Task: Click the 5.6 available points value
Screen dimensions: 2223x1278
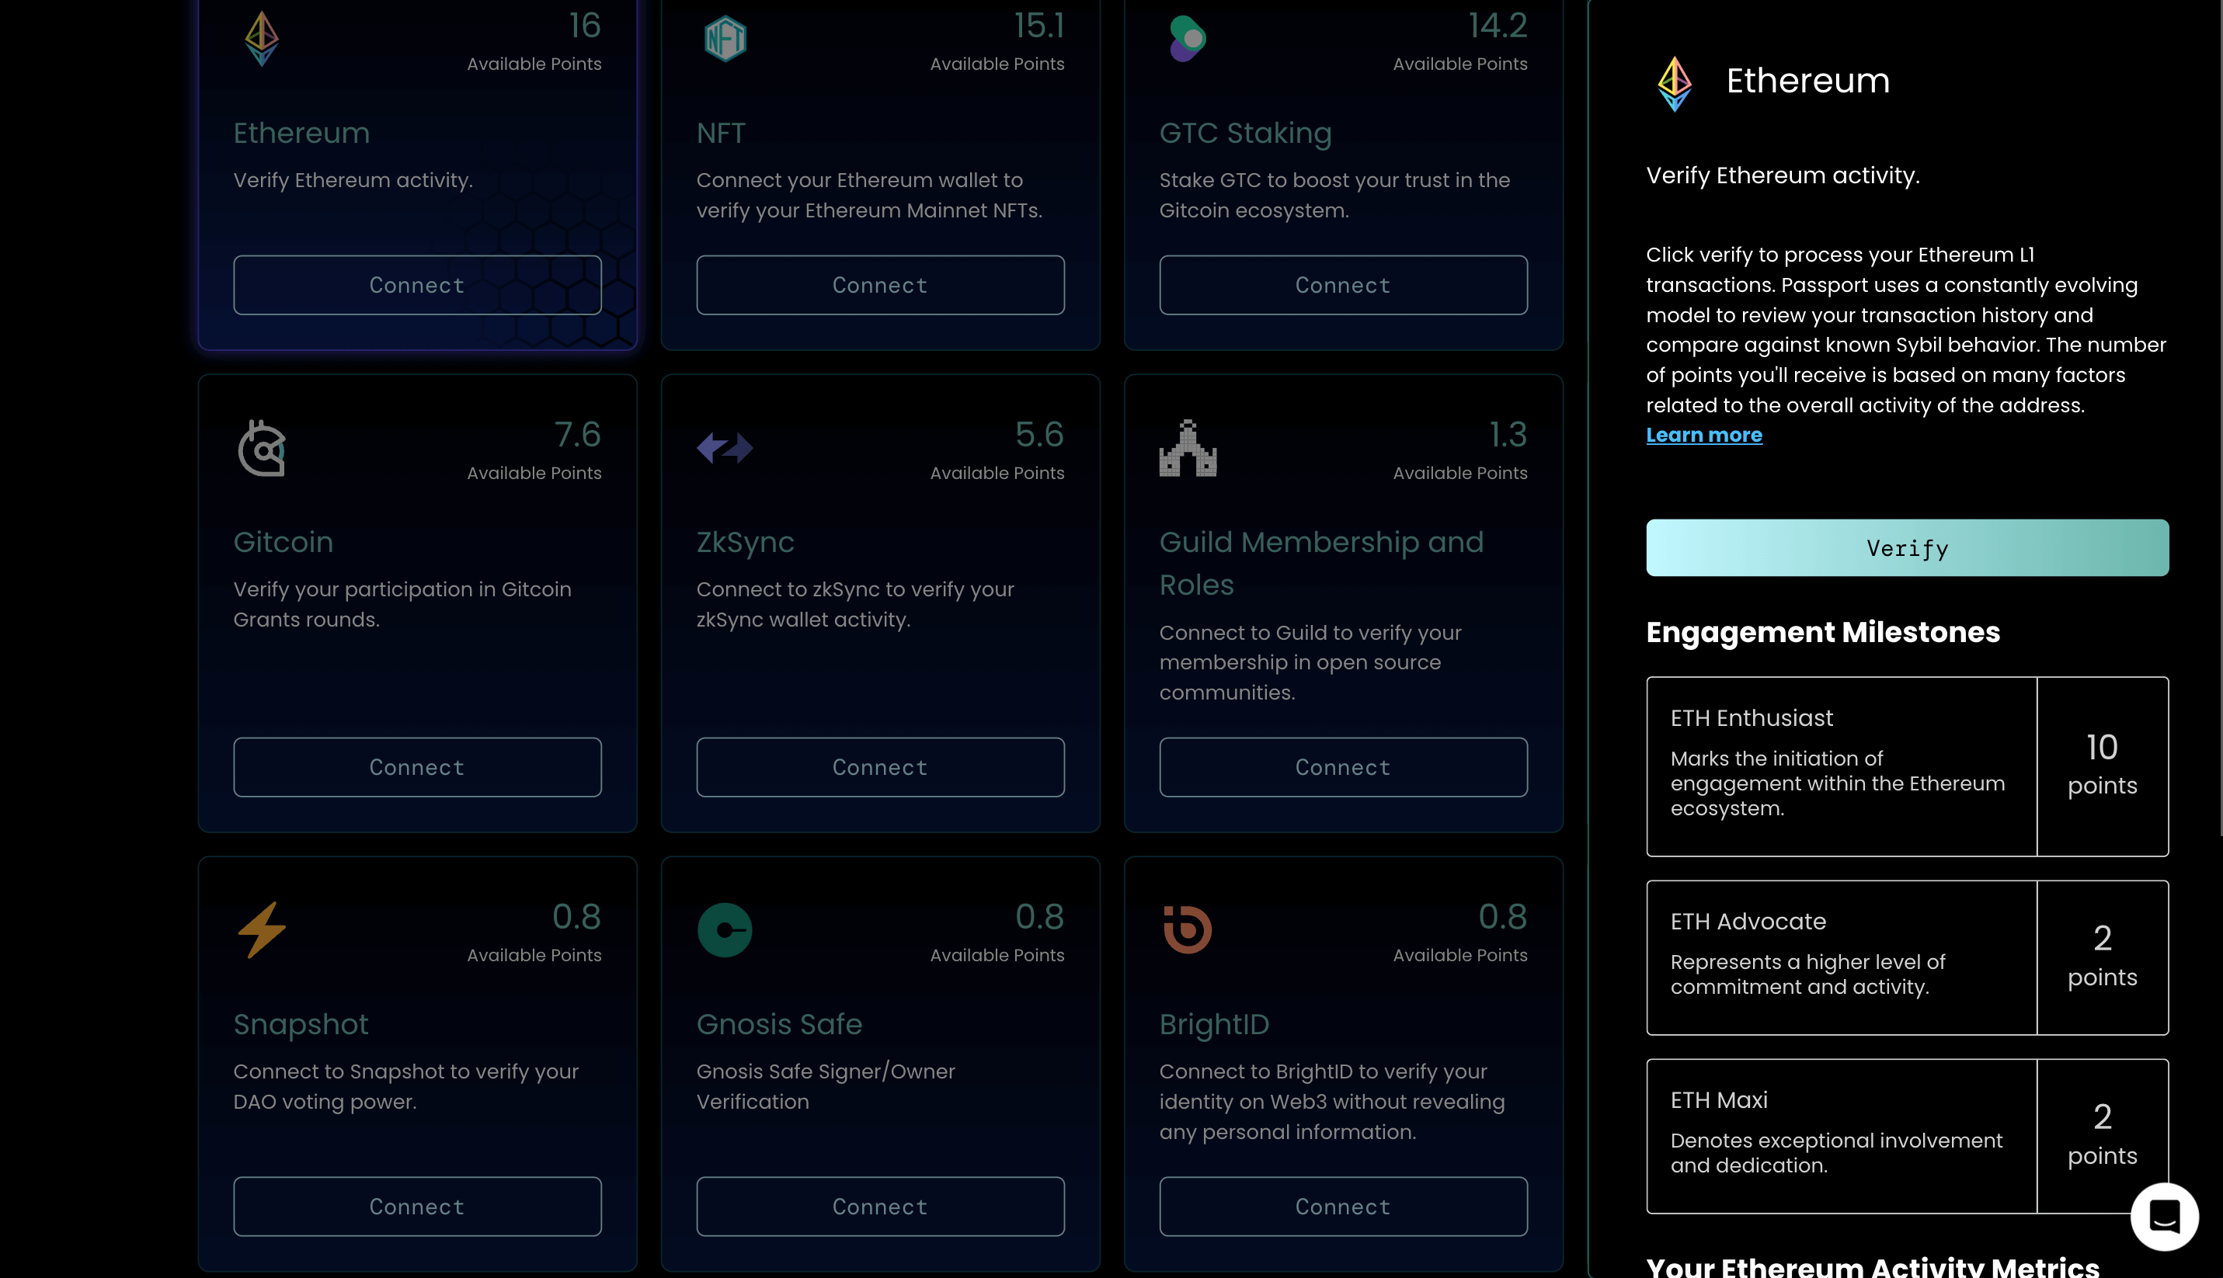Action: pyautogui.click(x=1039, y=435)
